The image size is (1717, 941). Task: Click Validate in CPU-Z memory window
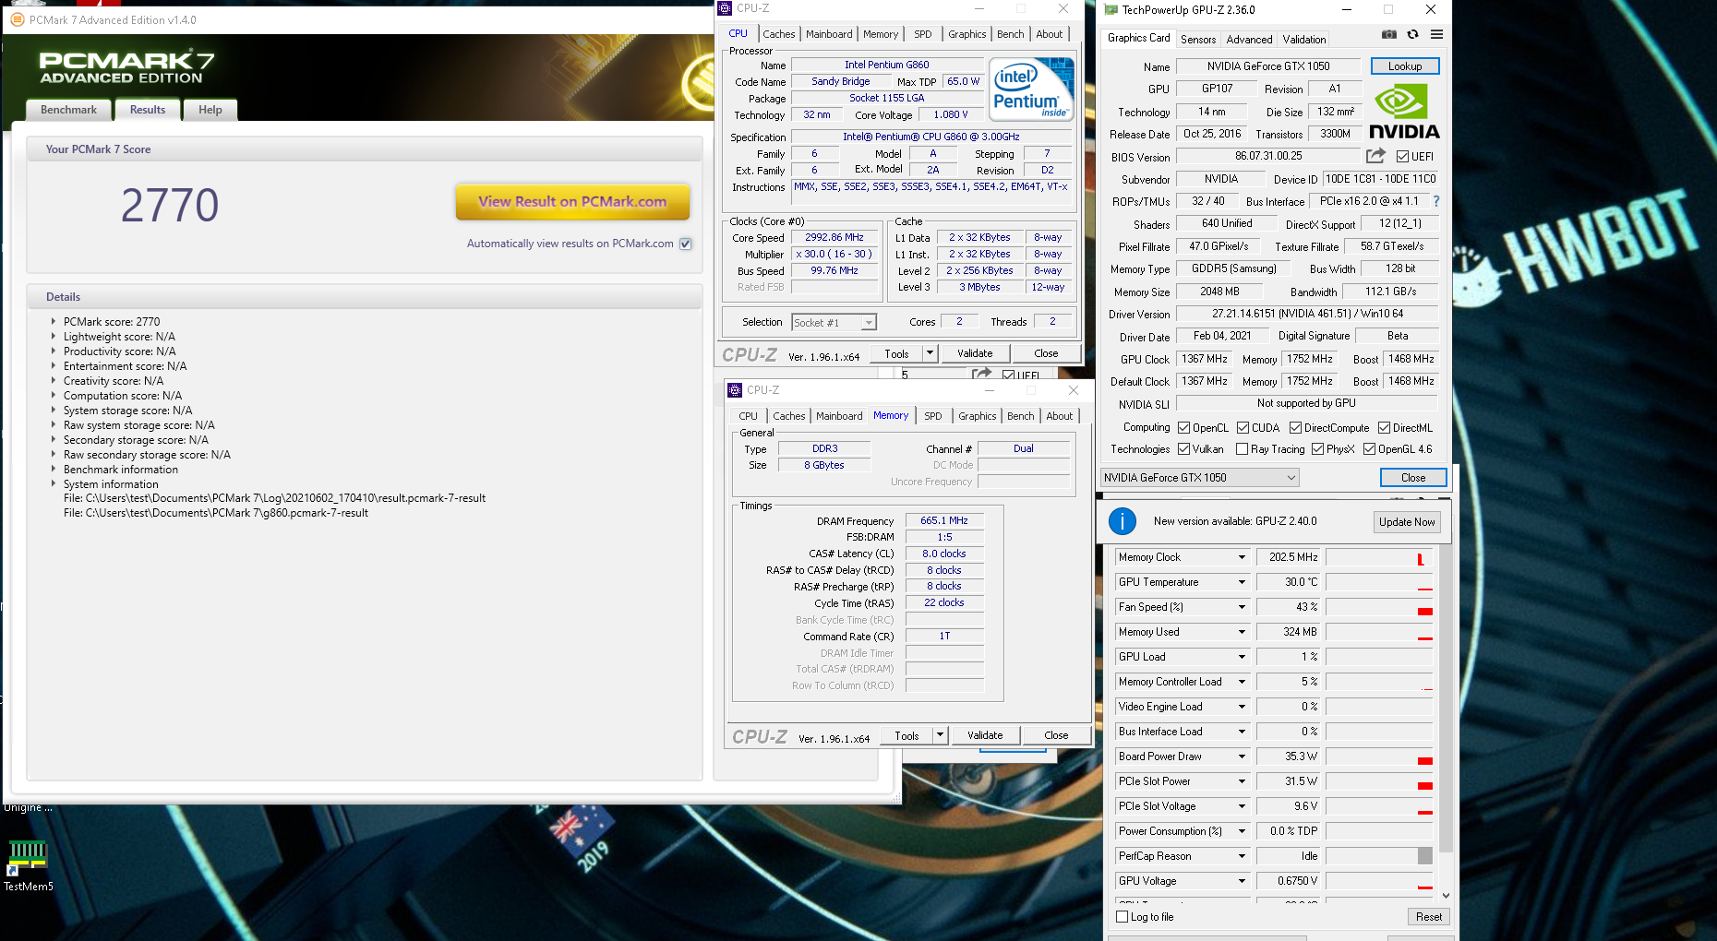click(985, 735)
